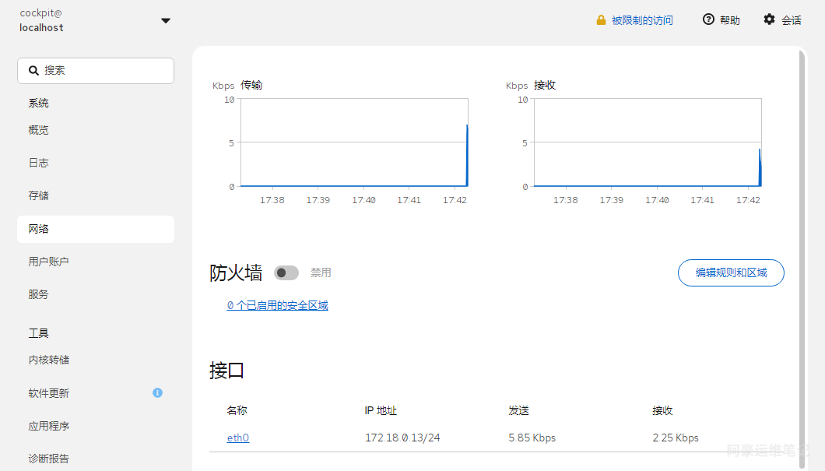
Task: Click the 名称 column header
Action: [237, 410]
